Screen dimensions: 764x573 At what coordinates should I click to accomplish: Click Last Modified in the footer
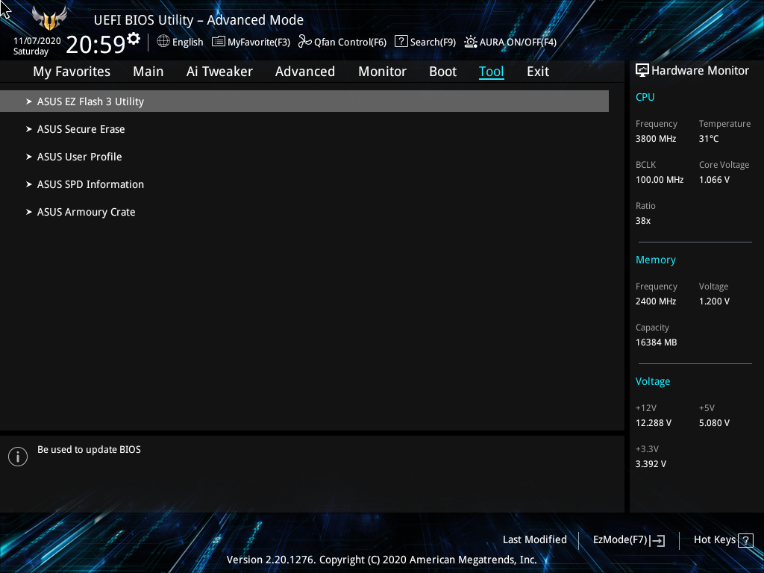(534, 540)
